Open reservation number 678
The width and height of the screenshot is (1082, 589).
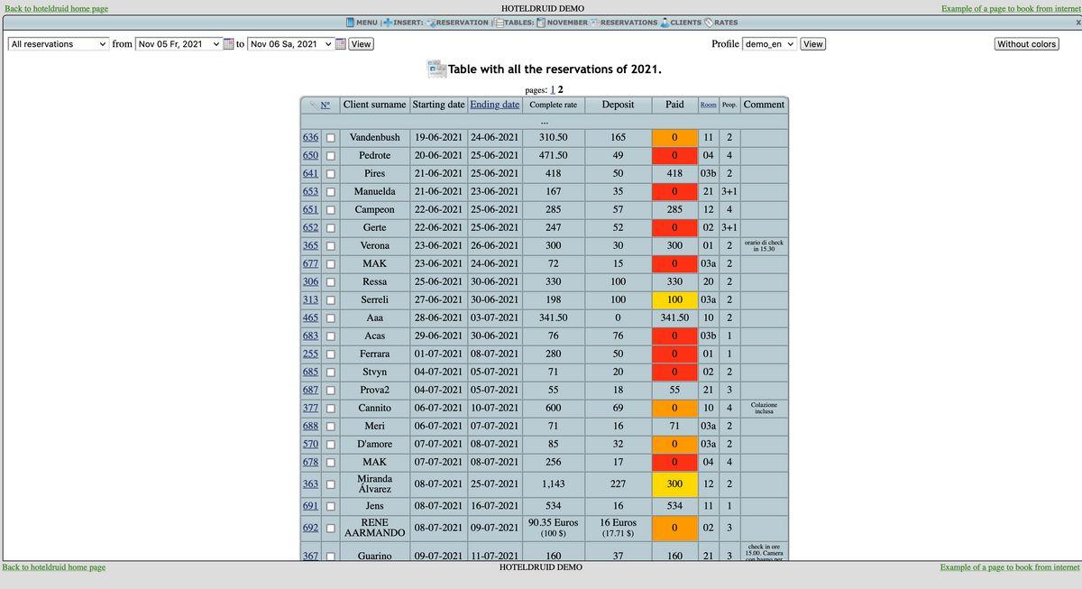310,462
